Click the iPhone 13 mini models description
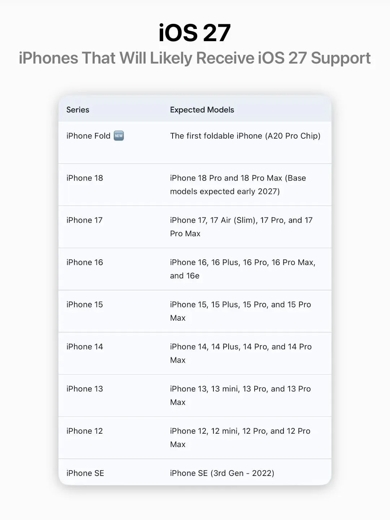The height and width of the screenshot is (520, 390). pyautogui.click(x=240, y=395)
